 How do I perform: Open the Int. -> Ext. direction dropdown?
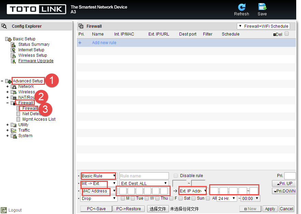(x=99, y=184)
